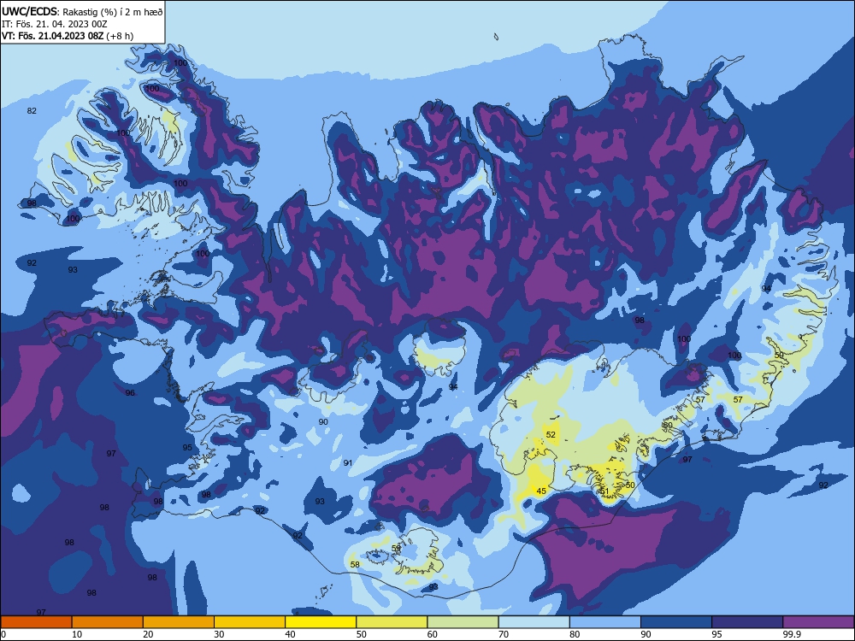Click the orange 10–20 legend swatch
The width and height of the screenshot is (855, 641).
coord(108,622)
